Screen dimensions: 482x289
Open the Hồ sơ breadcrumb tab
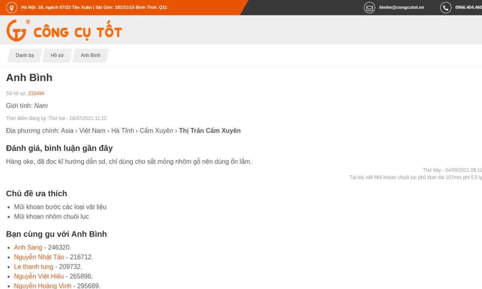click(x=57, y=55)
